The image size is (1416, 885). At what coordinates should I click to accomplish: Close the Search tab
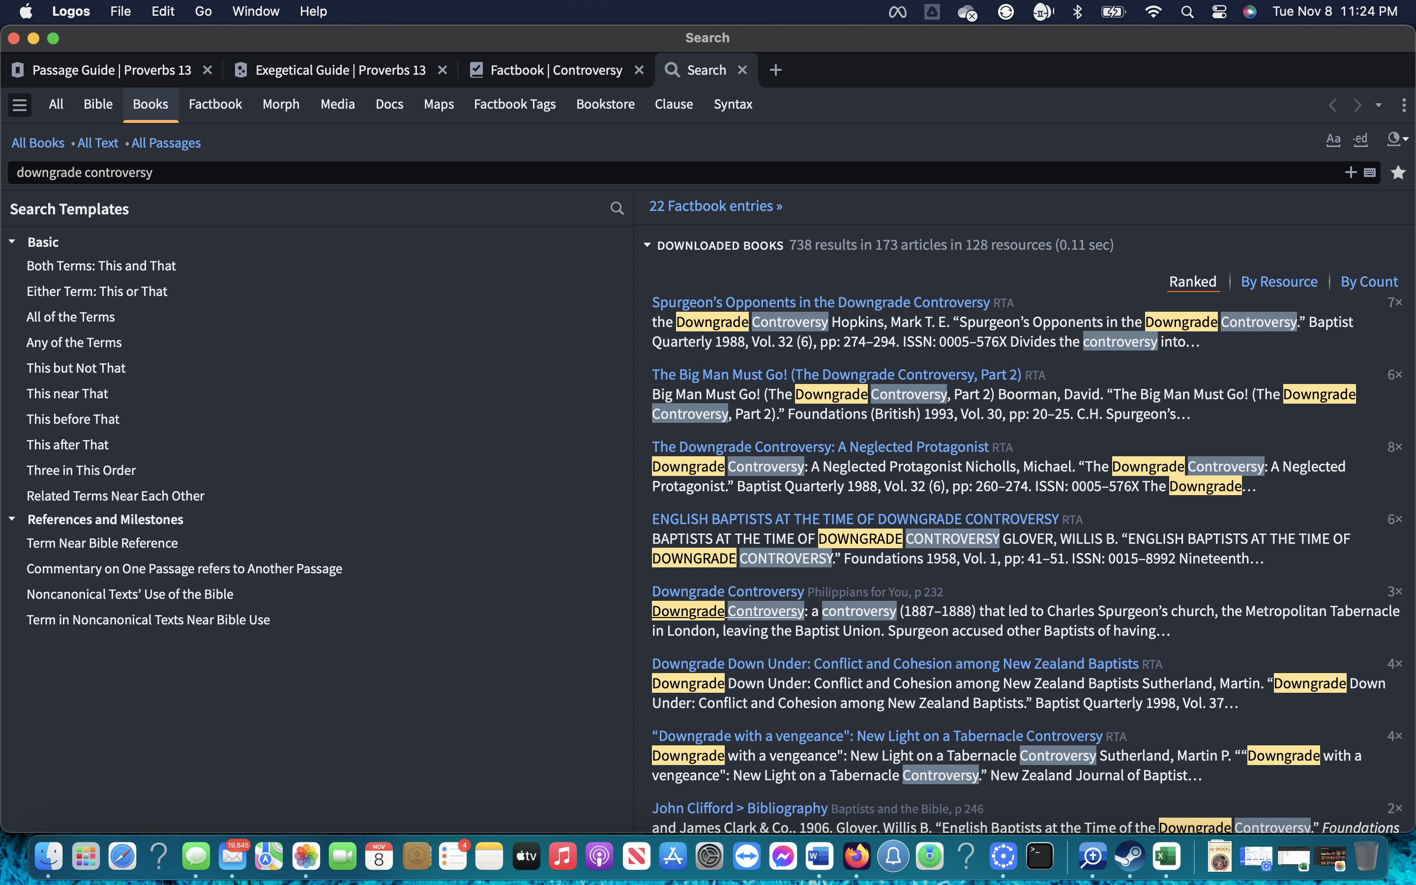pos(742,70)
